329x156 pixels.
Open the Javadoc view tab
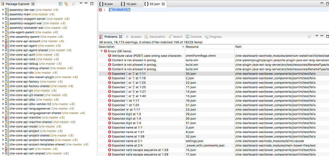[133, 37]
